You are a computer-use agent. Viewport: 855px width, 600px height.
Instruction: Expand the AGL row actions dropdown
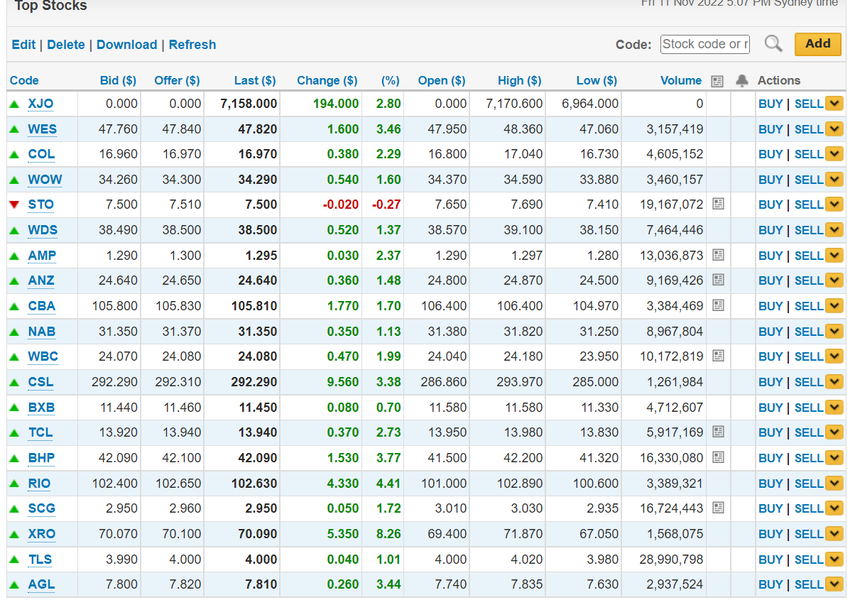click(x=834, y=584)
